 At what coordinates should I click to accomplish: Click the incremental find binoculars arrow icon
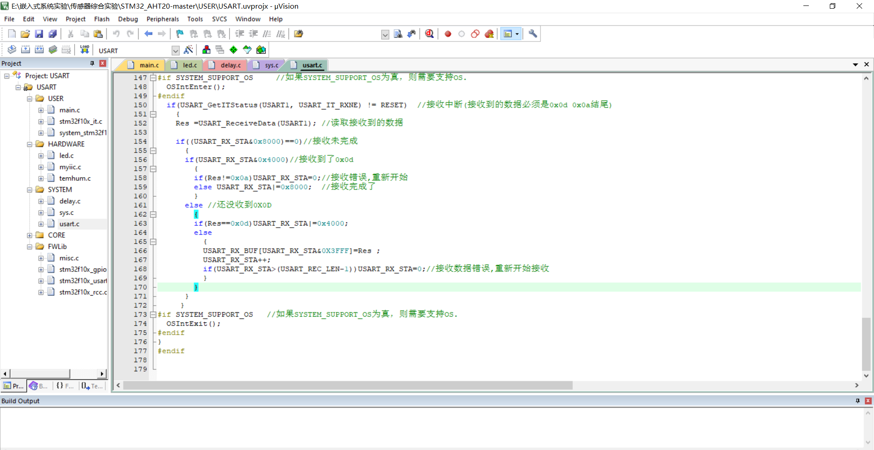(x=411, y=34)
